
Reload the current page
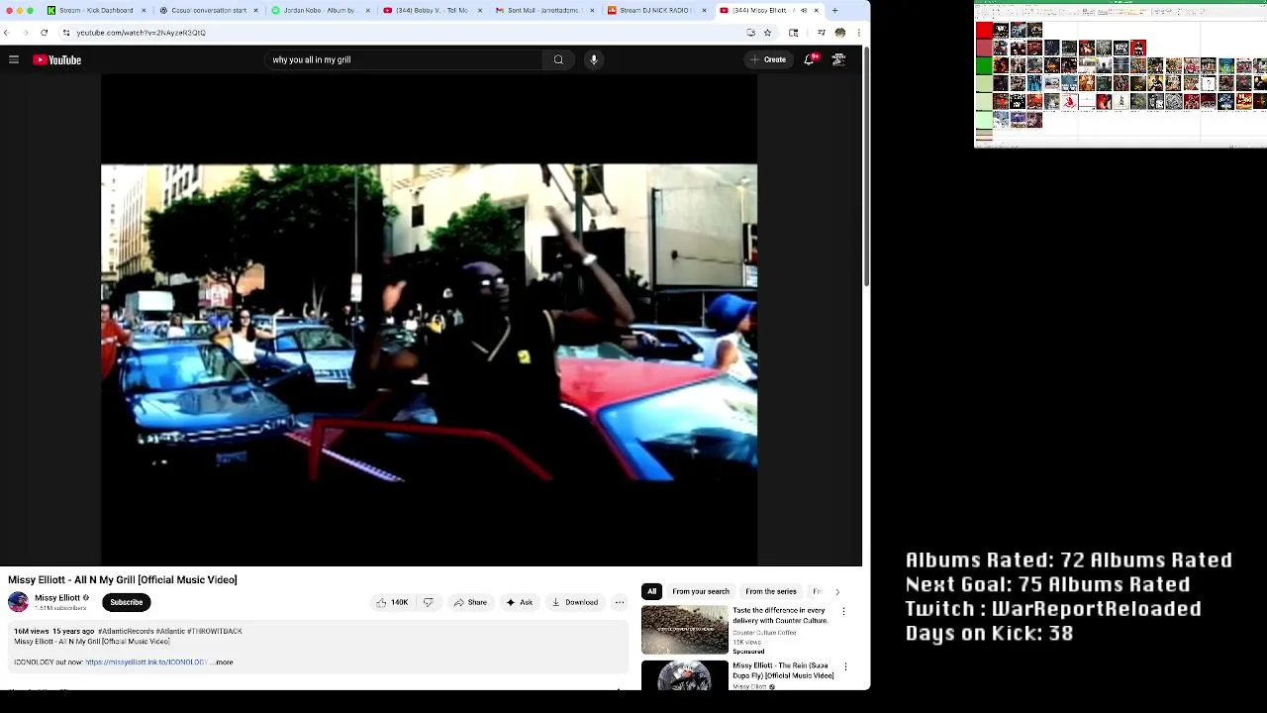[x=44, y=33]
